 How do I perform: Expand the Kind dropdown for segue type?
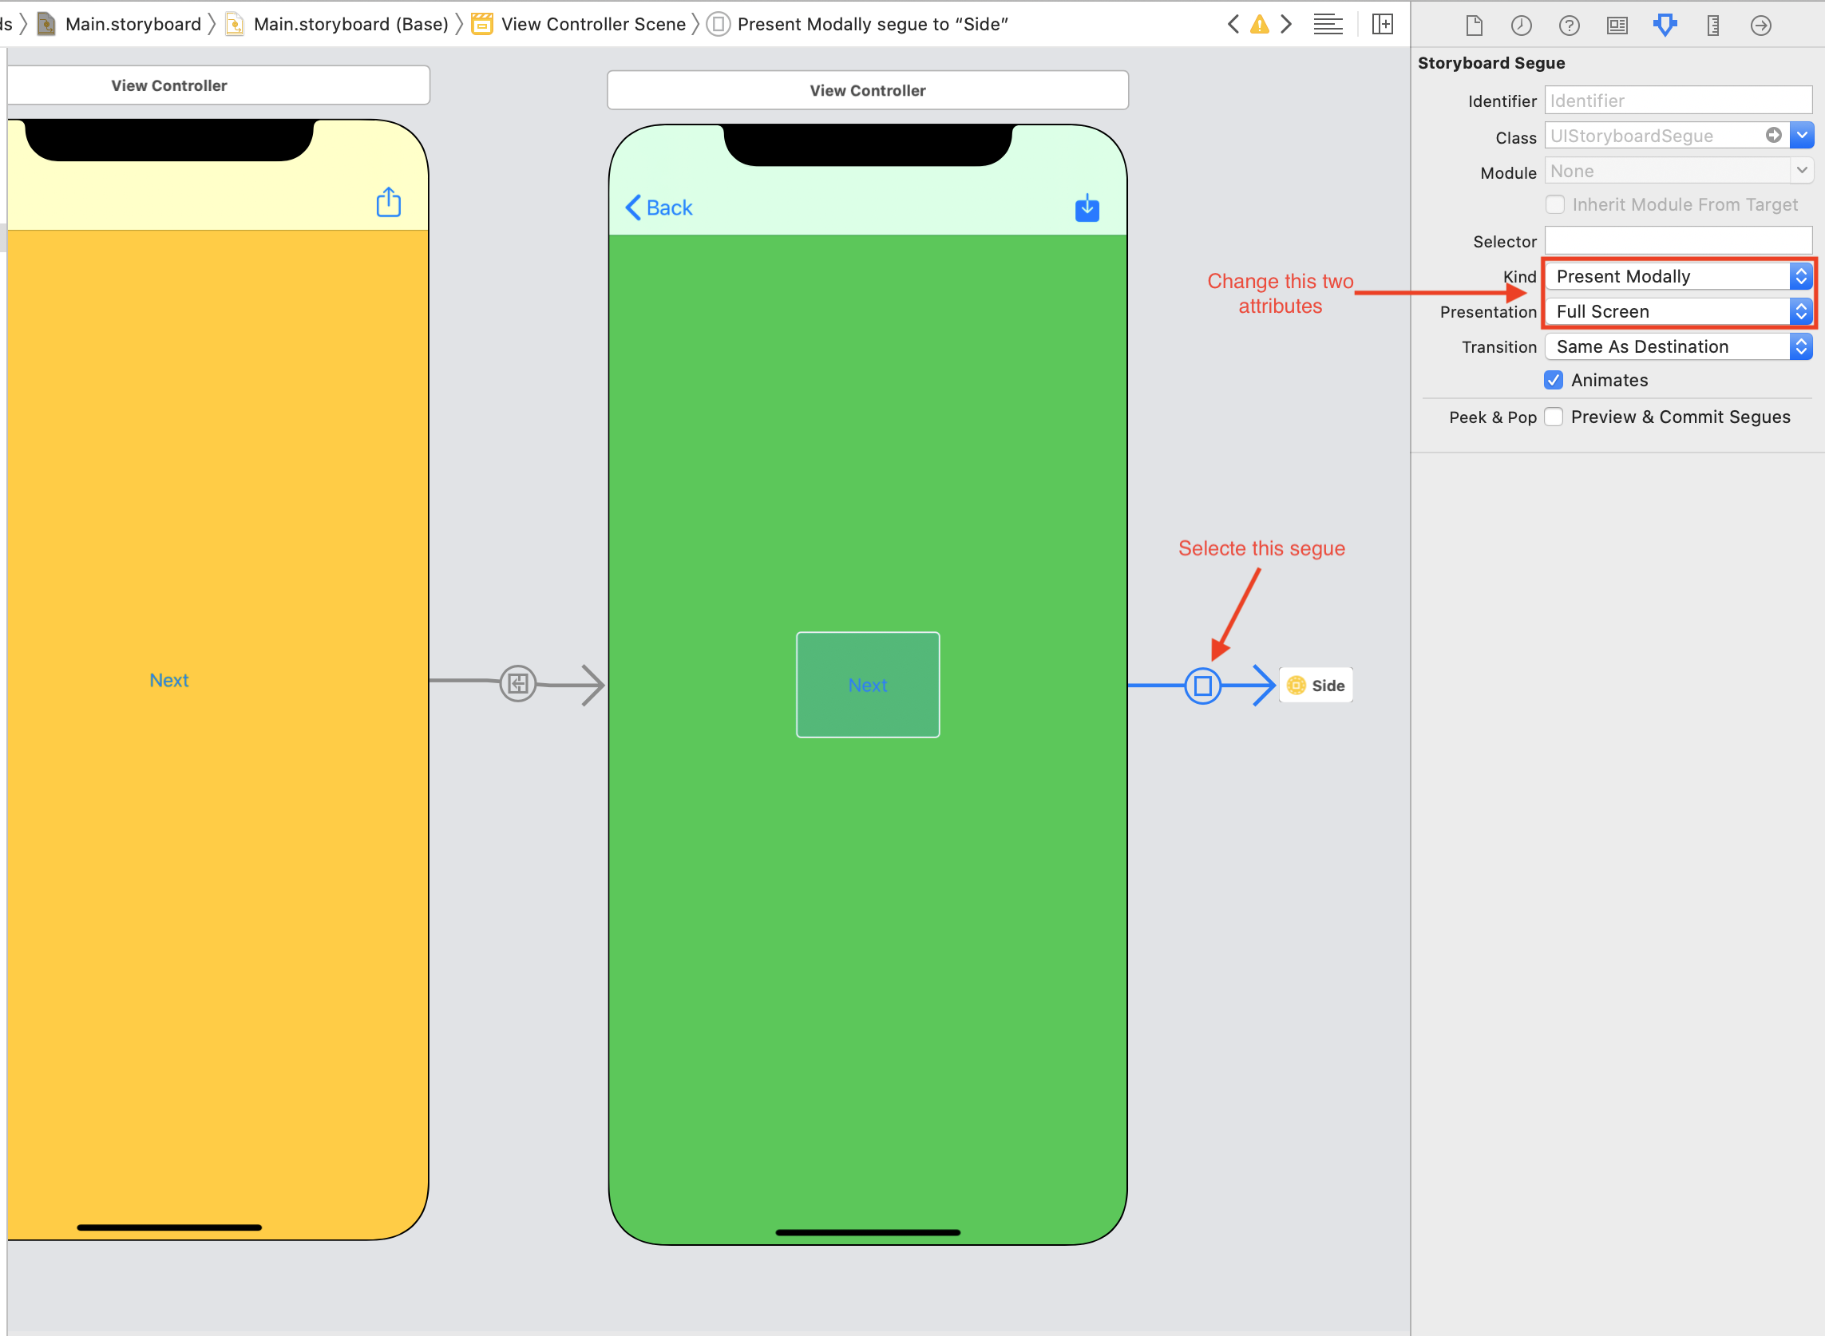pyautogui.click(x=1803, y=275)
